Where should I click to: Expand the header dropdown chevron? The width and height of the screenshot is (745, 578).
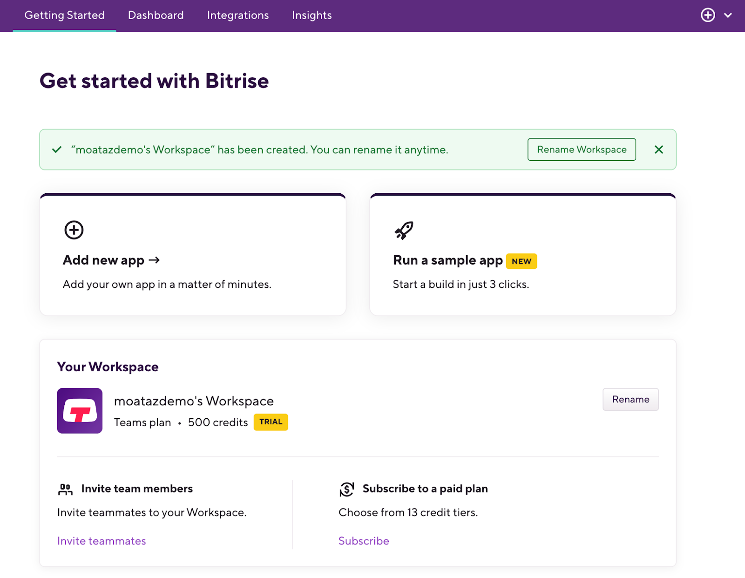[728, 15]
